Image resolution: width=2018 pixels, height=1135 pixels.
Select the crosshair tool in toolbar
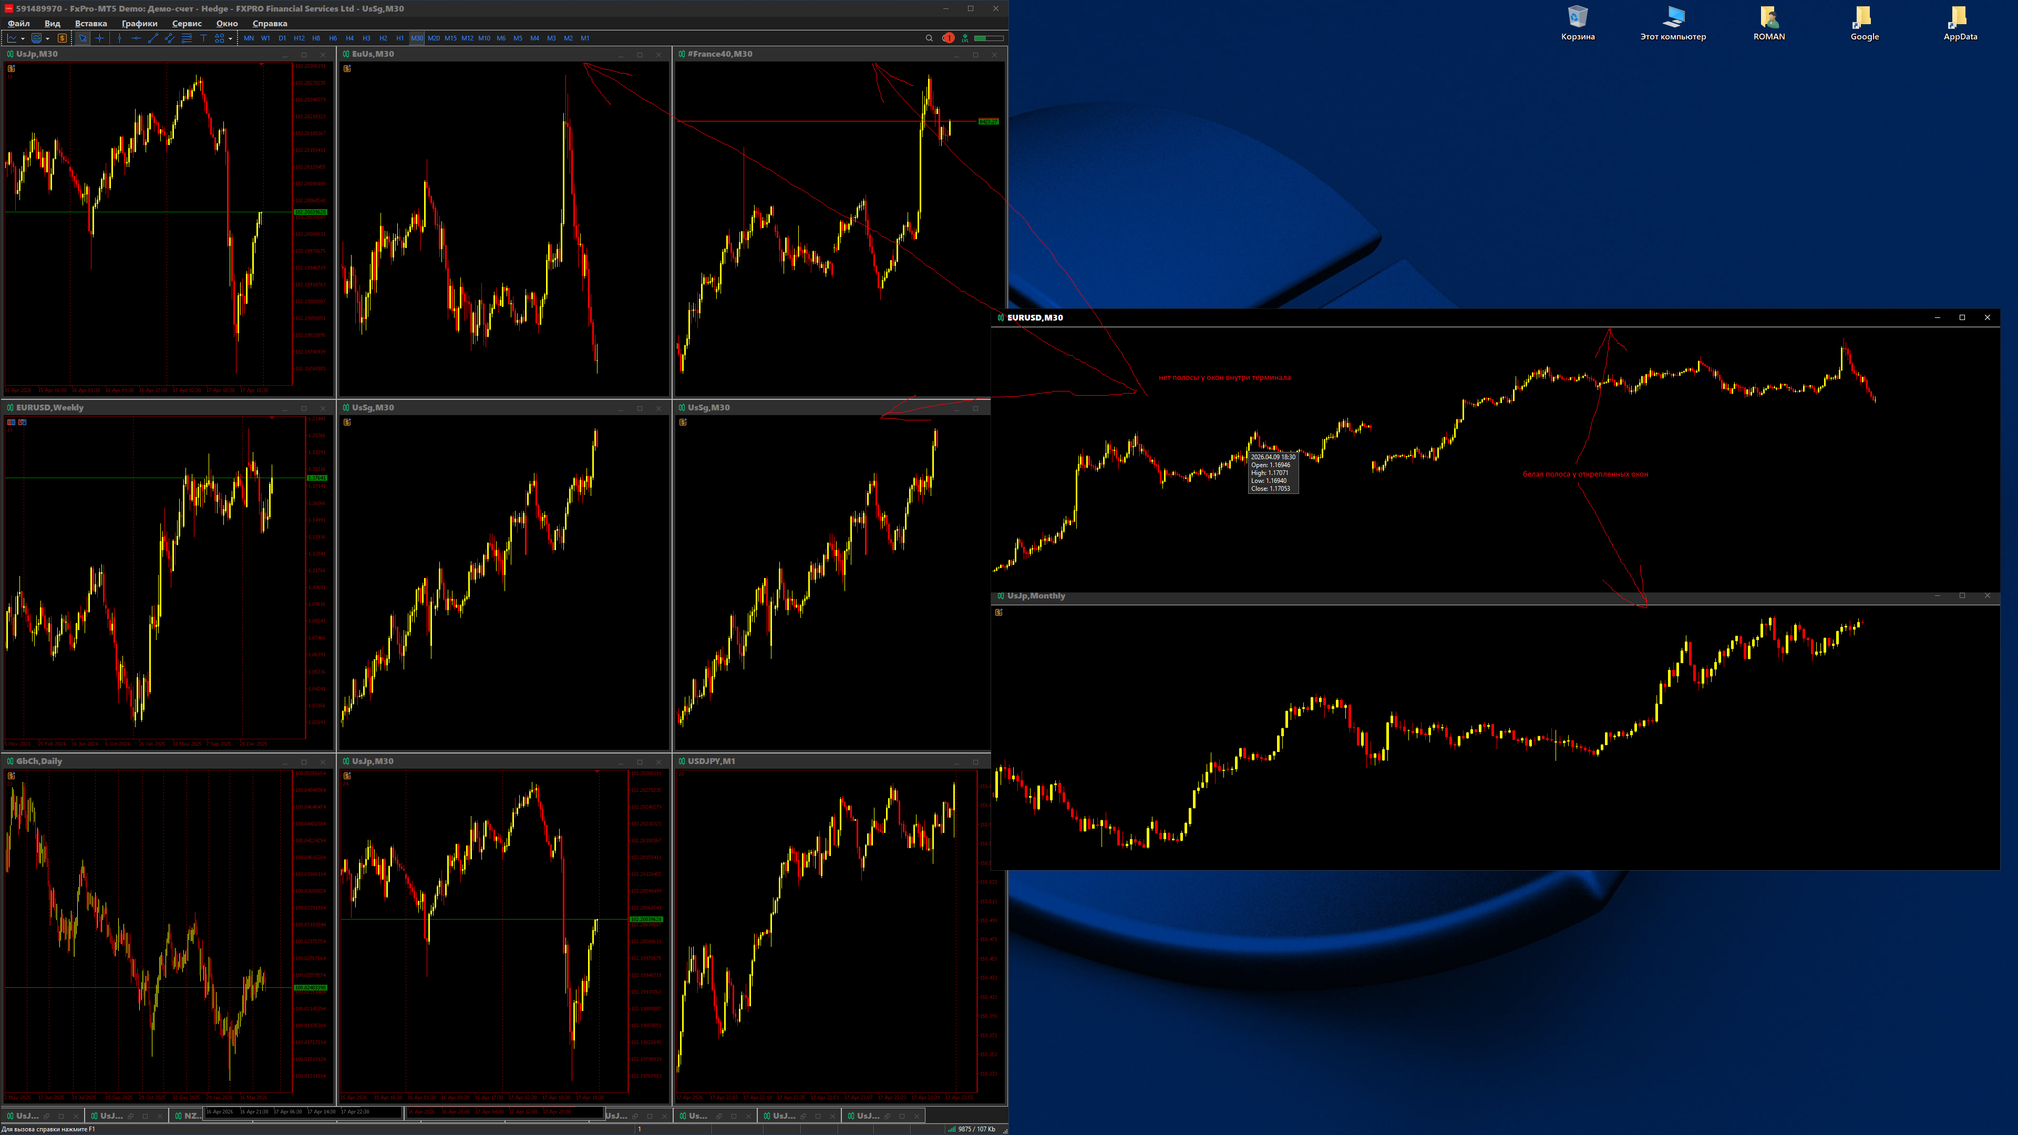(99, 38)
